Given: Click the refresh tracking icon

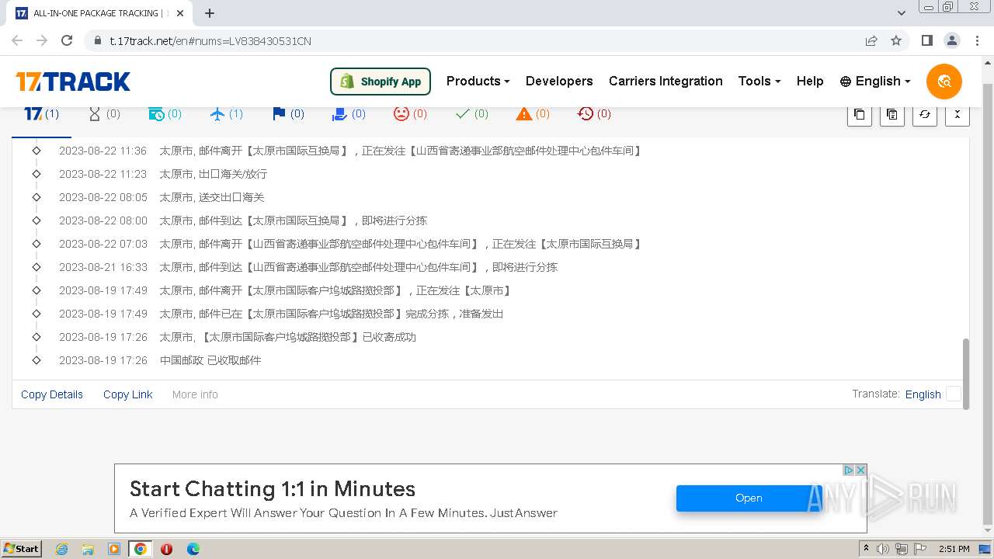Looking at the screenshot, I should point(924,114).
